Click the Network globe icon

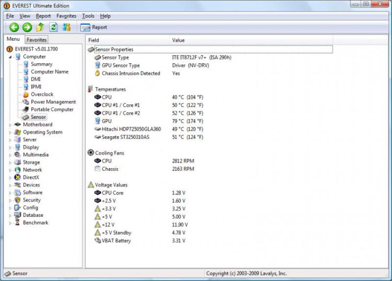(x=17, y=170)
